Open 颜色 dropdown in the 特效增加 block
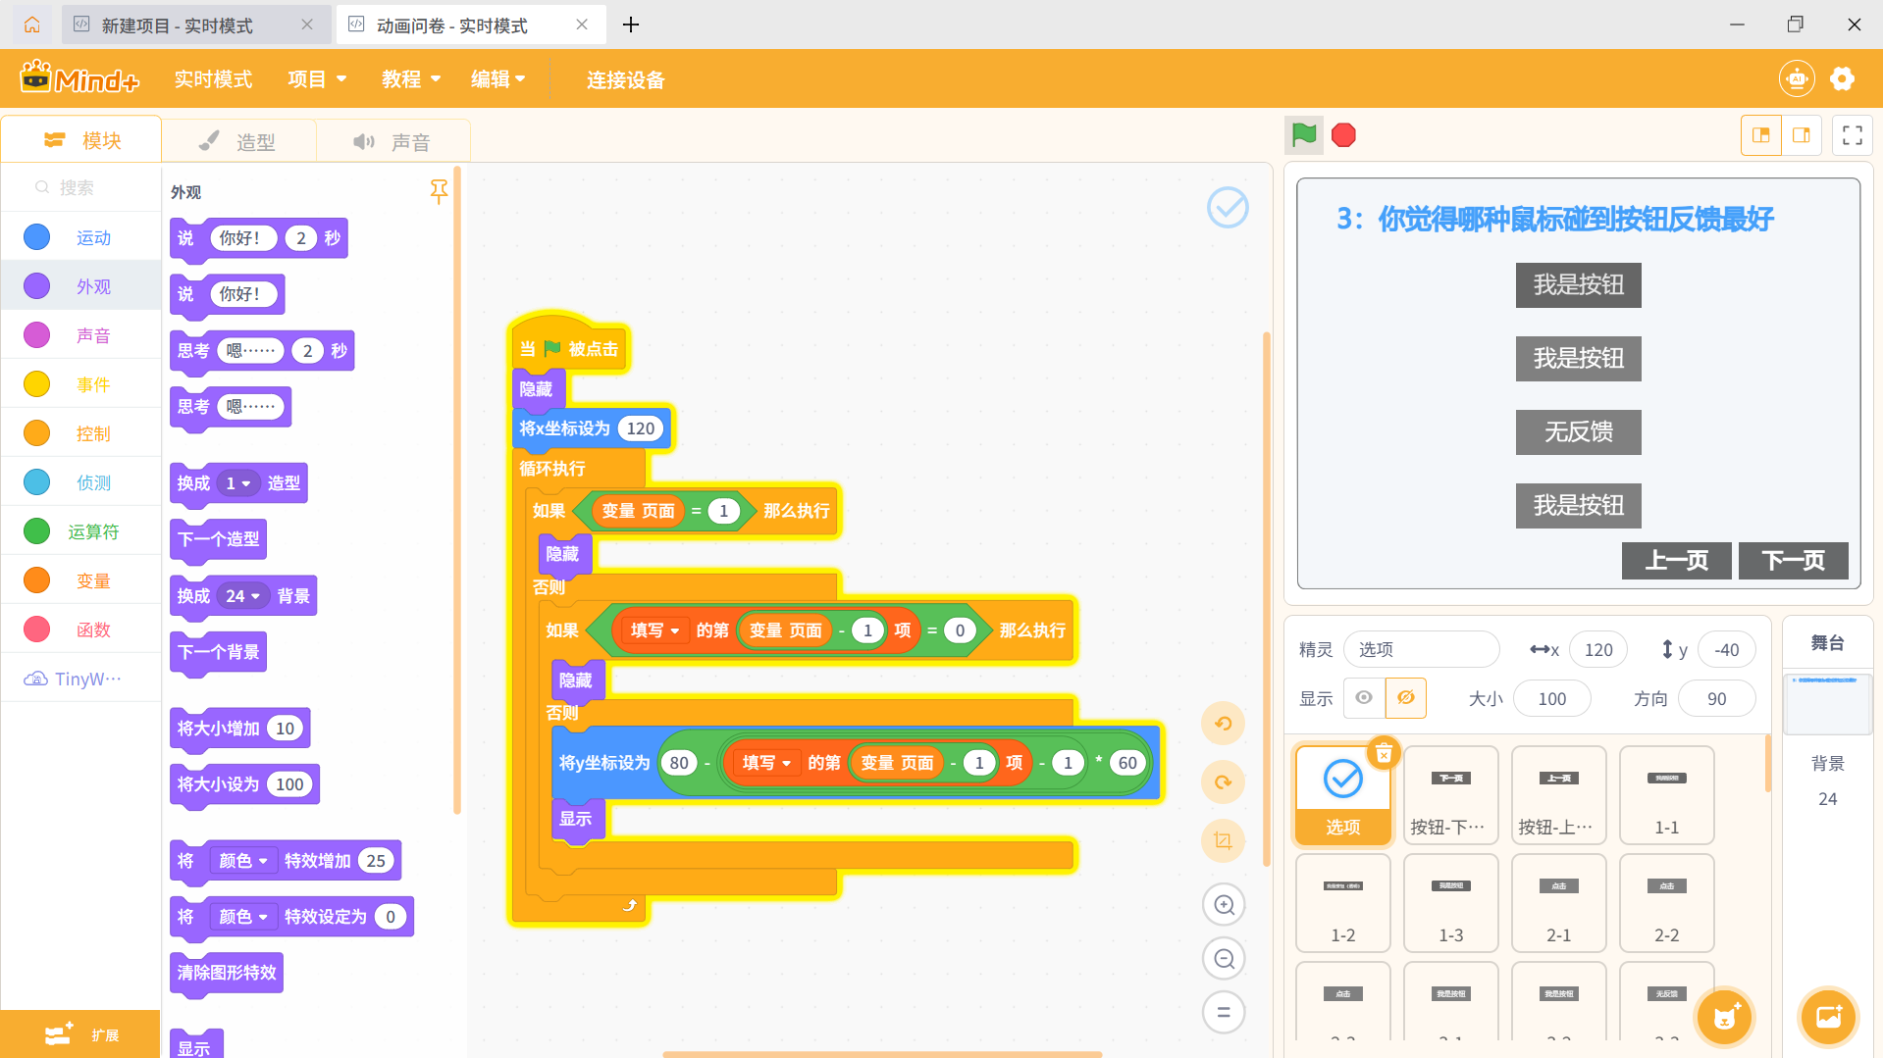 [x=243, y=860]
